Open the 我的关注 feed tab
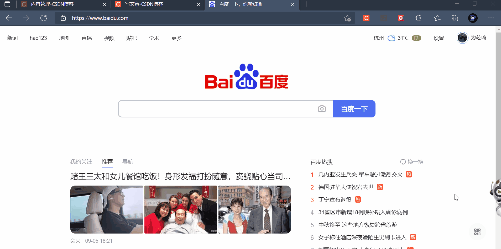The height and width of the screenshot is (249, 501). click(81, 162)
